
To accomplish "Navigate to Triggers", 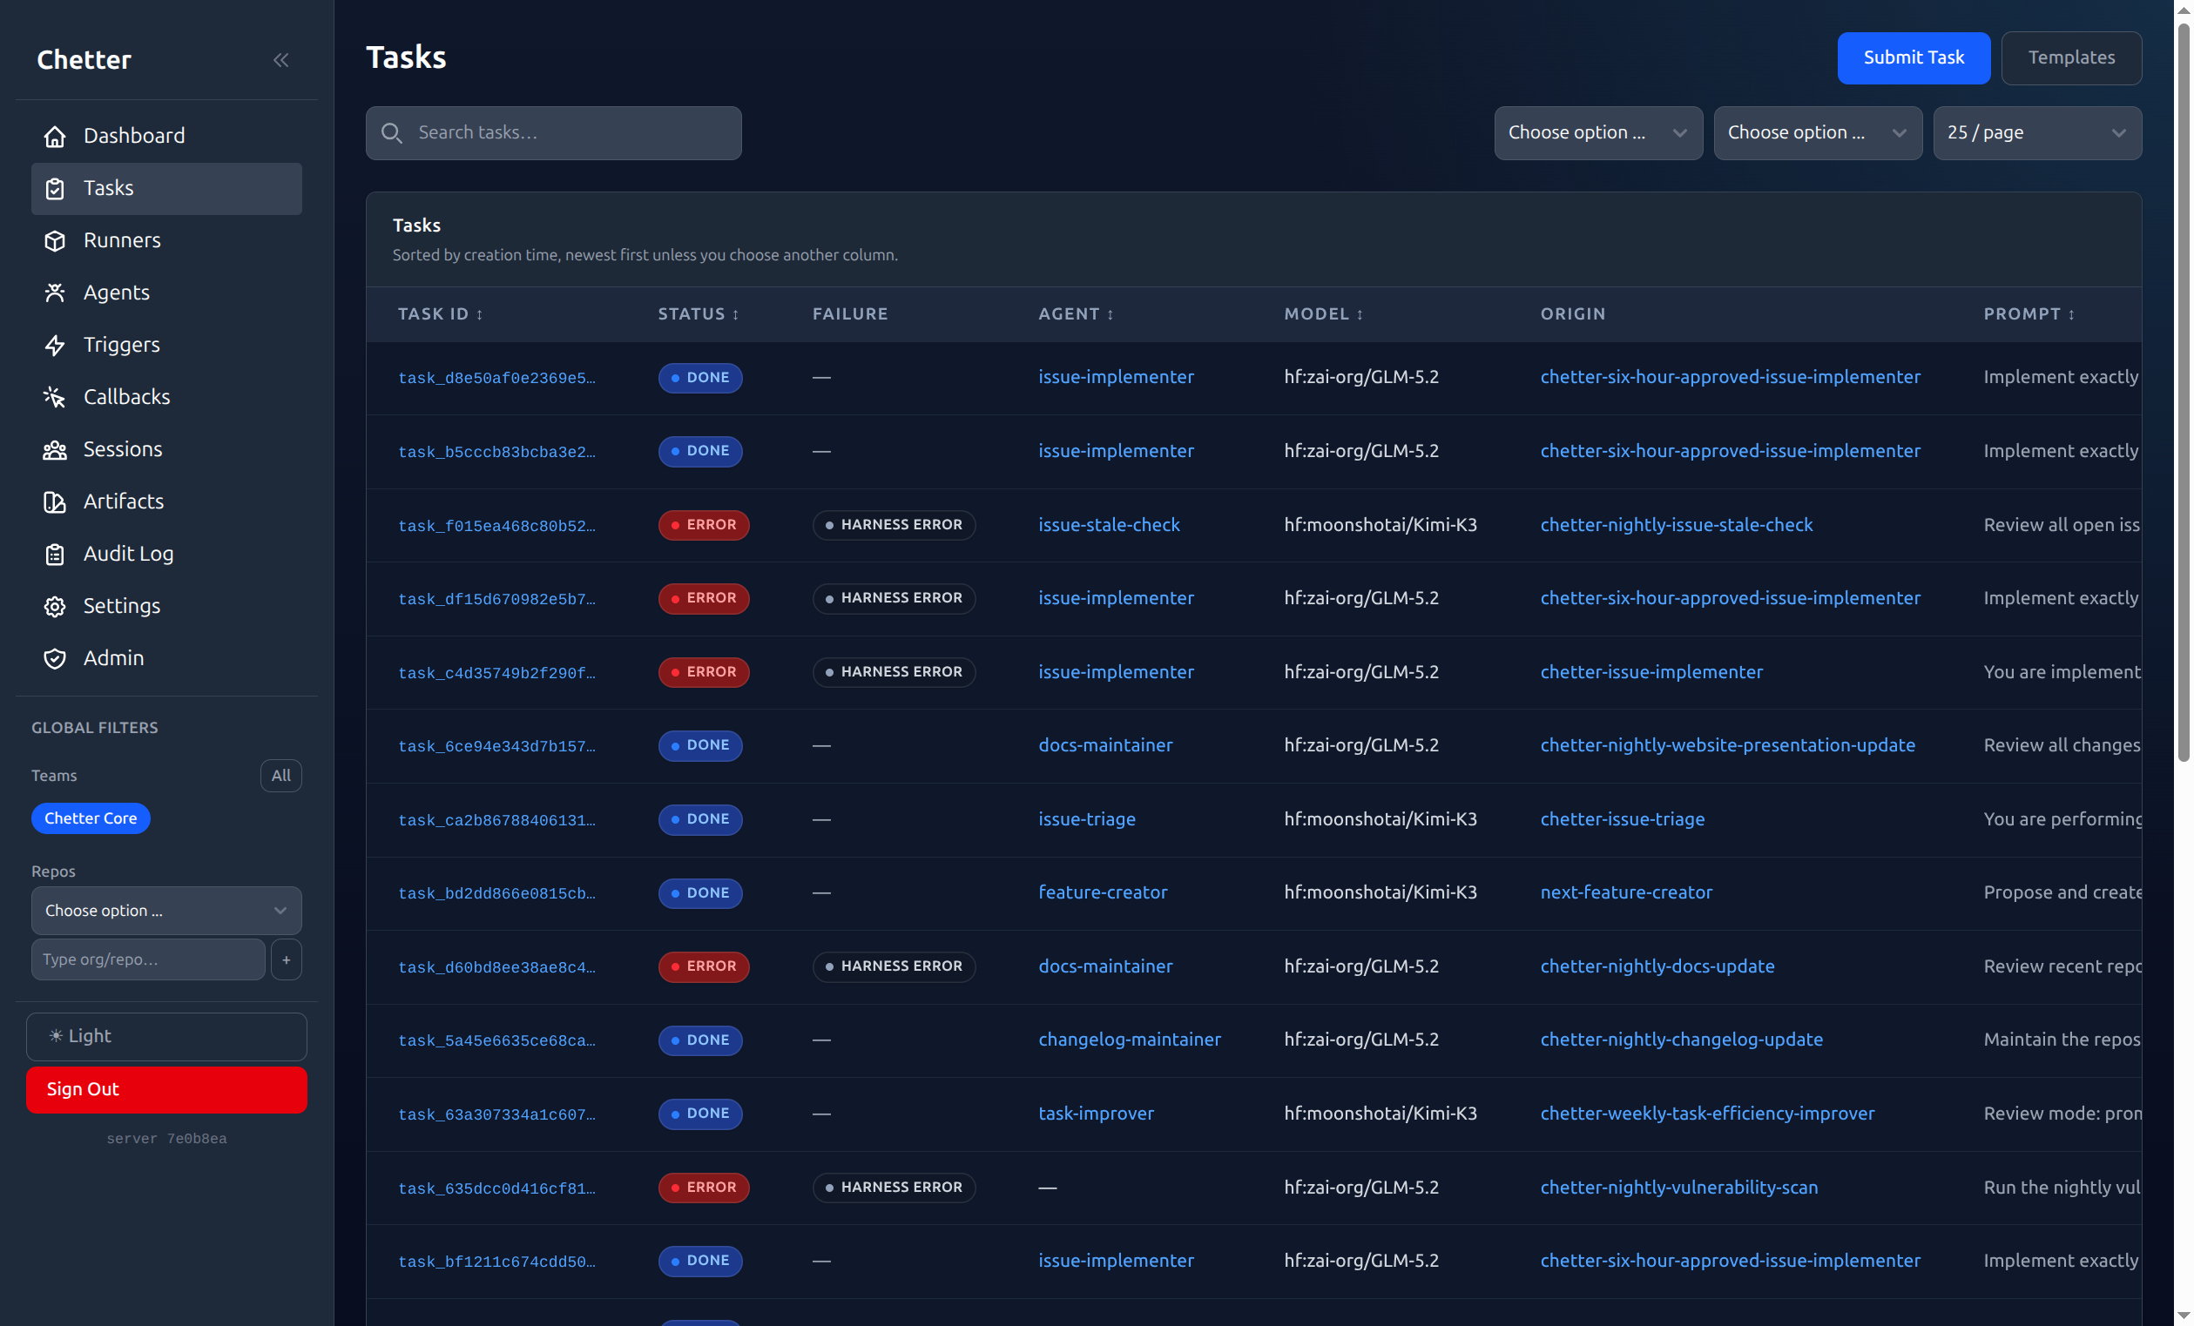I will pyautogui.click(x=166, y=346).
